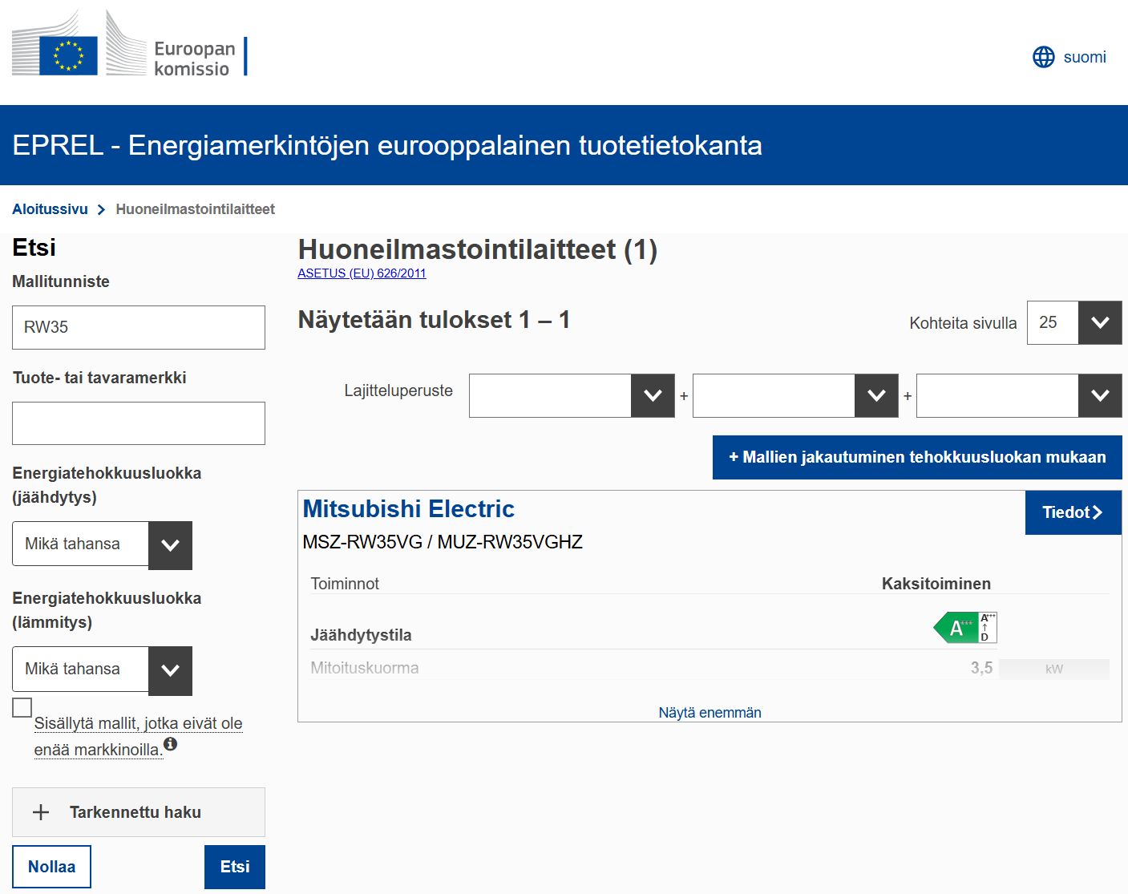Click the Mitoituskuorma value 3,5
1128x894 pixels.
981,668
